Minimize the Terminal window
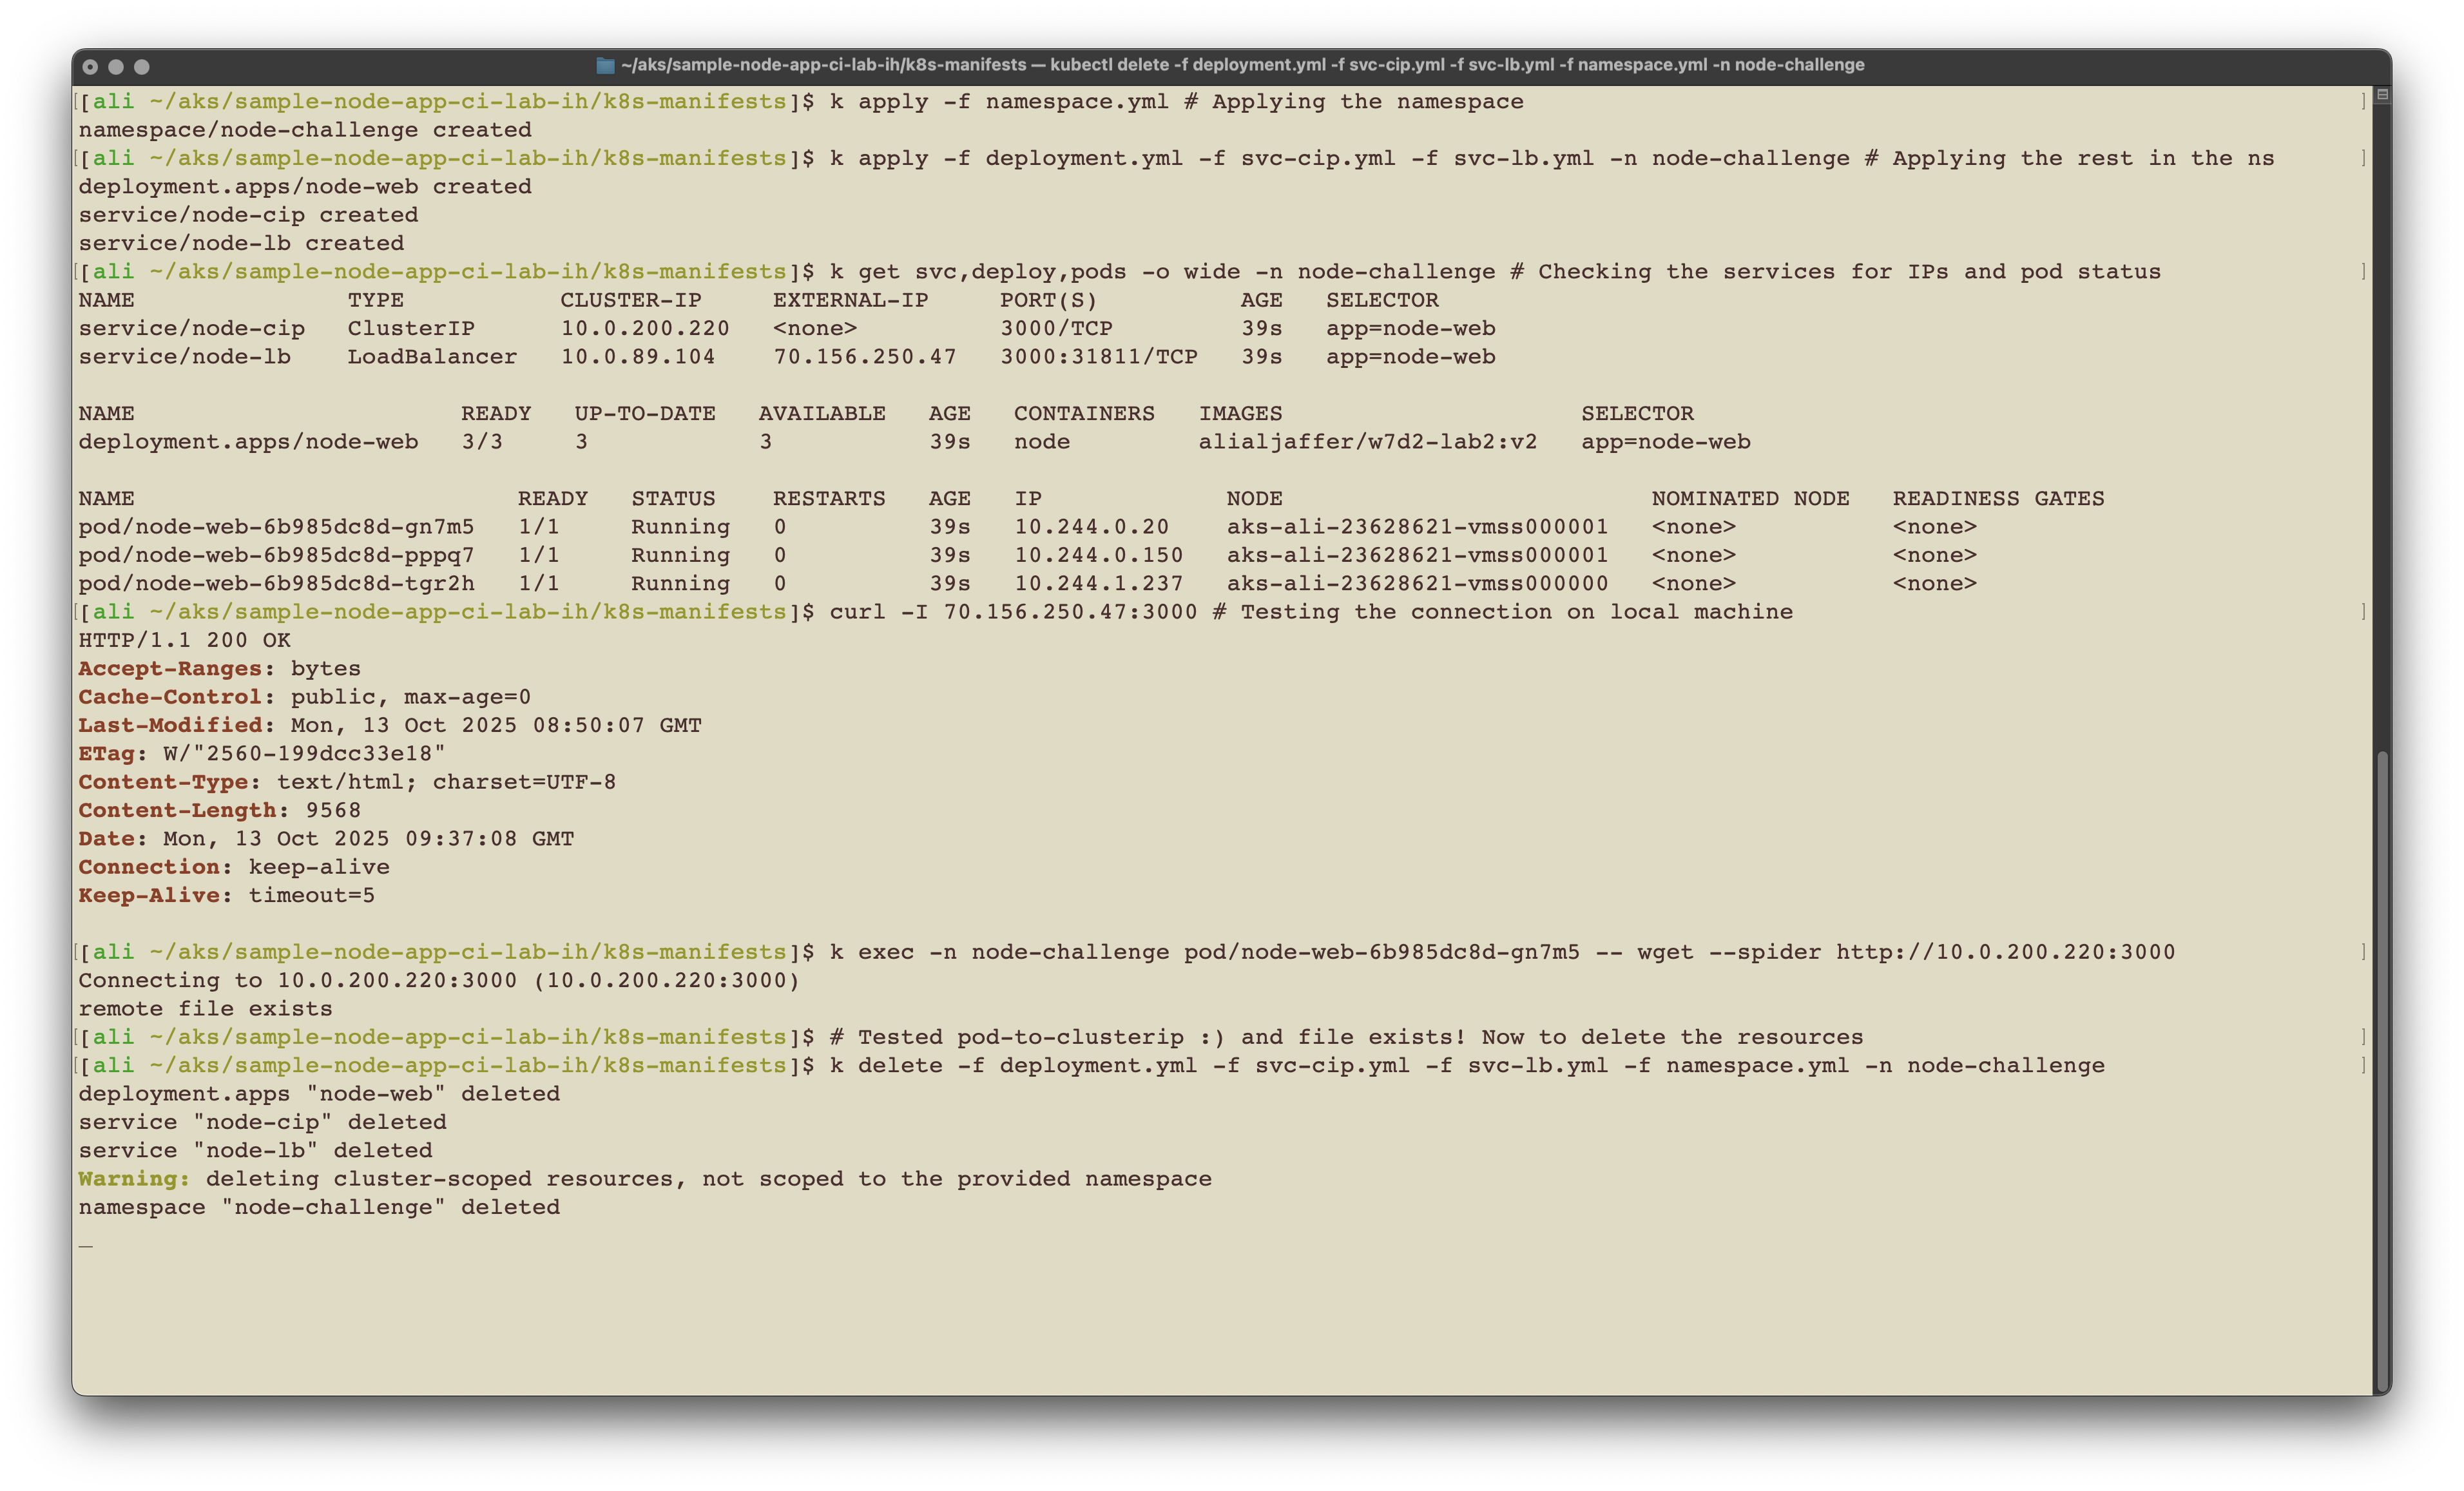The image size is (2464, 1491). coord(116,67)
